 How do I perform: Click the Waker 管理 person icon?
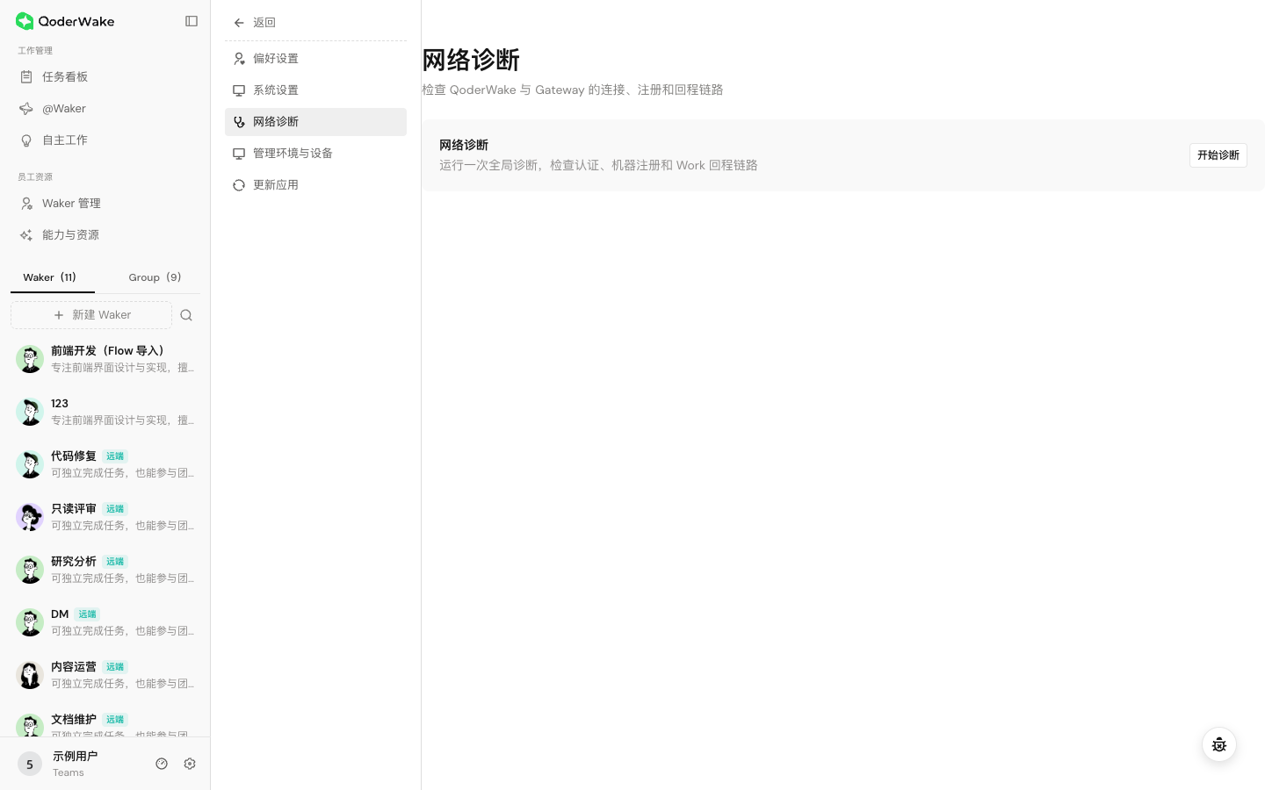tap(26, 204)
